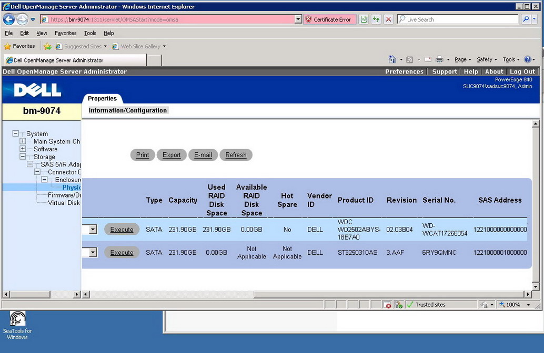Collapse the Enclosure tree node
The height and width of the screenshot is (353, 544).
coord(44,179)
